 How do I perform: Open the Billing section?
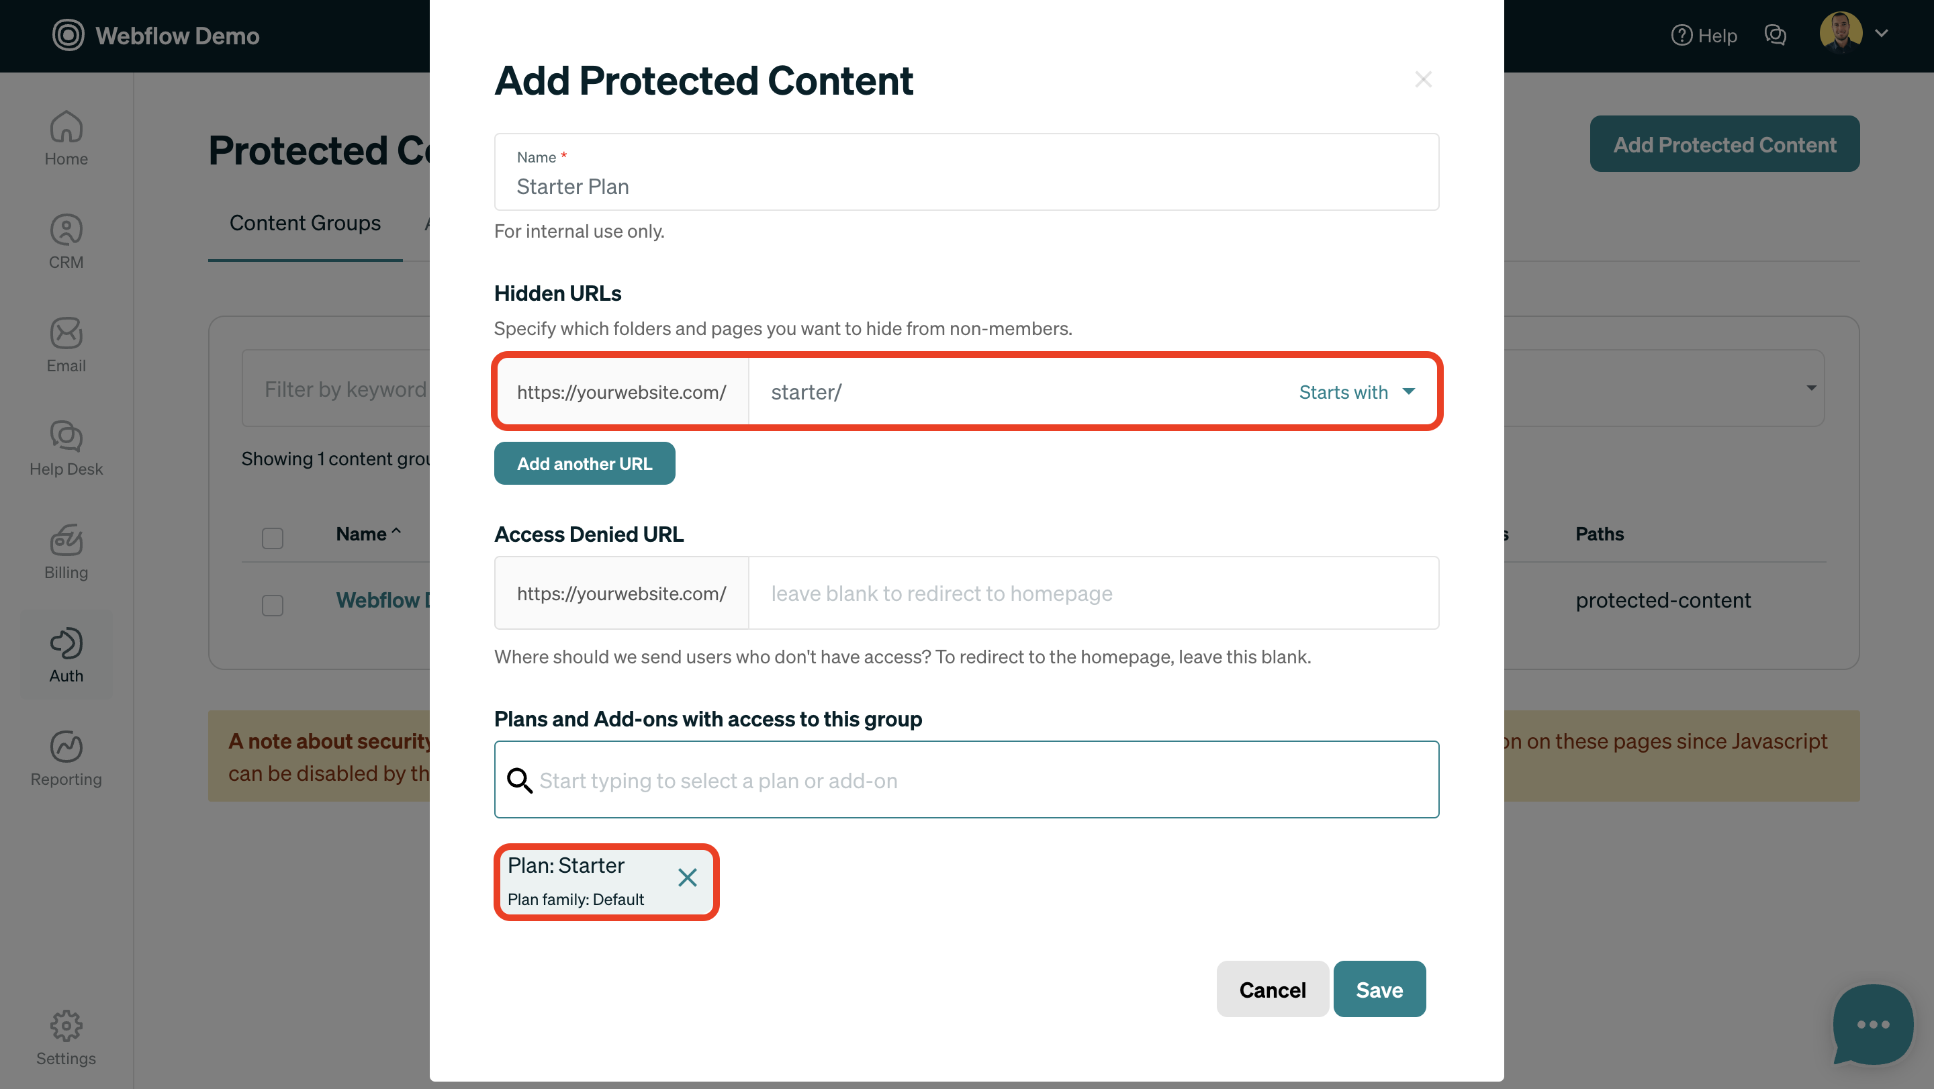click(x=66, y=553)
